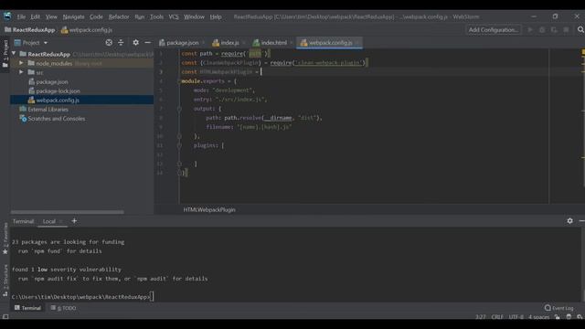
Task: Click the tool windows quick access icon
Action: tap(5, 317)
